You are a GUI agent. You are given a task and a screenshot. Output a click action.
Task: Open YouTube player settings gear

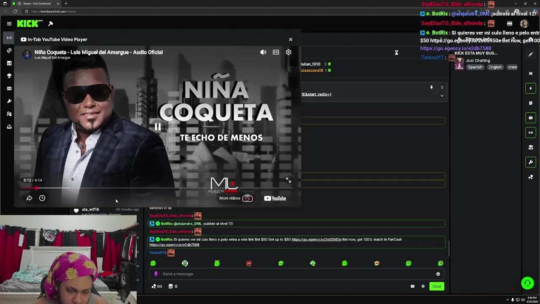coord(289,52)
